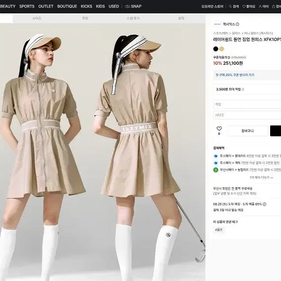281x281 pixels.
Task: Click the green 무신사페이 × 농협카드 icon
Action: pyautogui.click(x=216, y=170)
